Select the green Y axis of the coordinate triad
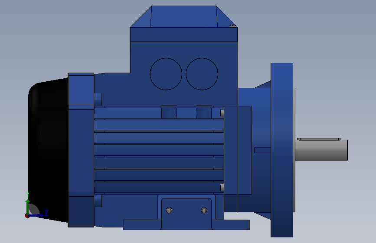This screenshot has width=376, height=243. [x=27, y=207]
